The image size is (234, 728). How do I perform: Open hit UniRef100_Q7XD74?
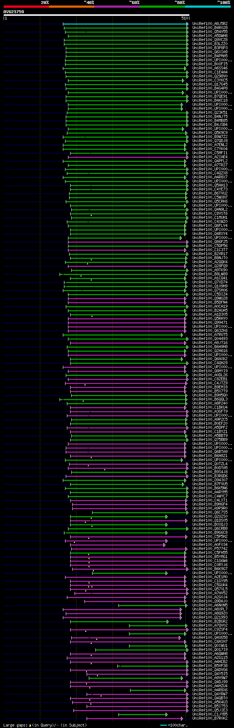210,282
